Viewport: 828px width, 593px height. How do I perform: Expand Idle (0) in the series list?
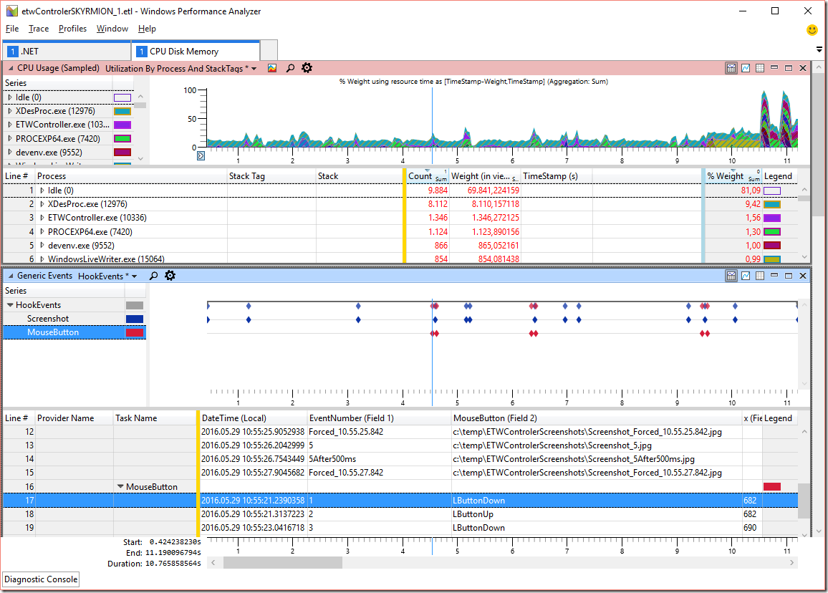click(x=10, y=97)
